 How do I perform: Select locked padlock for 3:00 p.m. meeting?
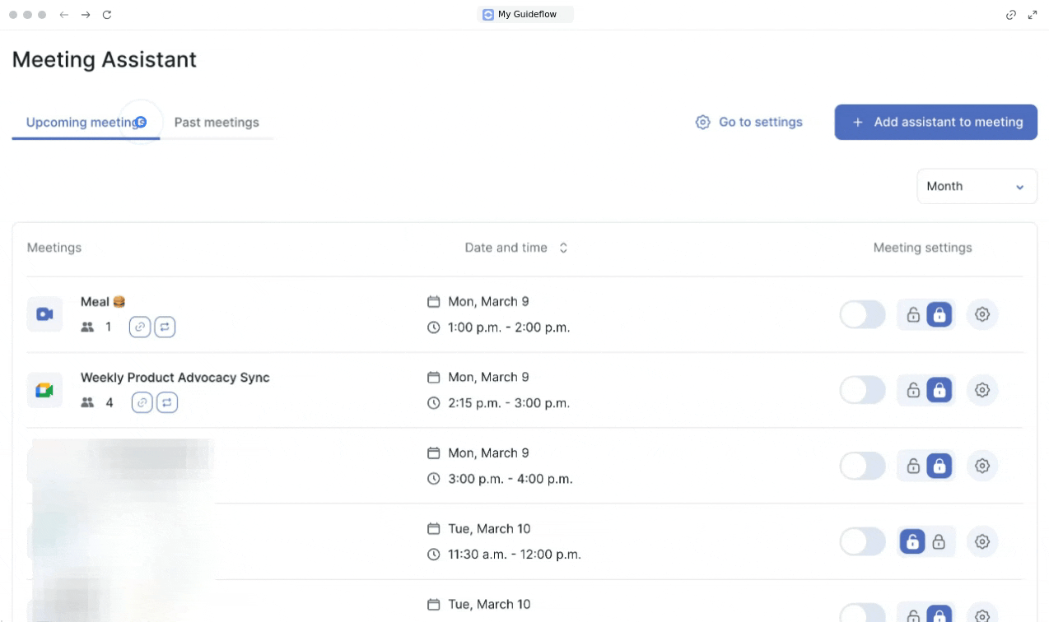click(x=939, y=466)
